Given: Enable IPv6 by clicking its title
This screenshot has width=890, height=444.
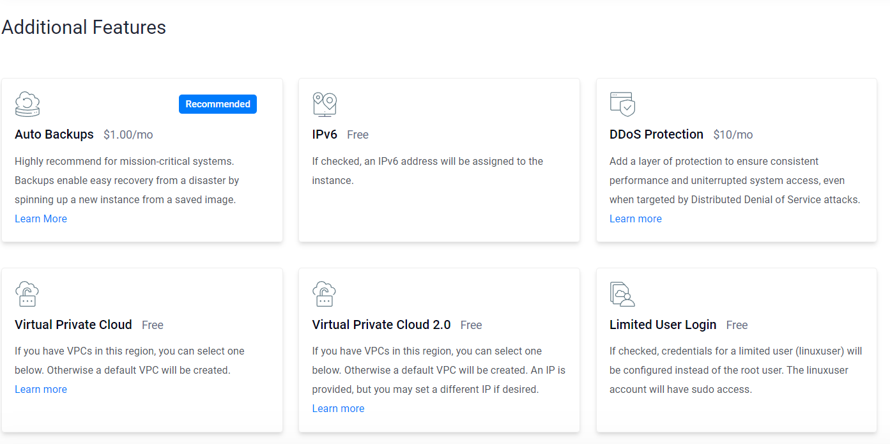Looking at the screenshot, I should pos(325,134).
